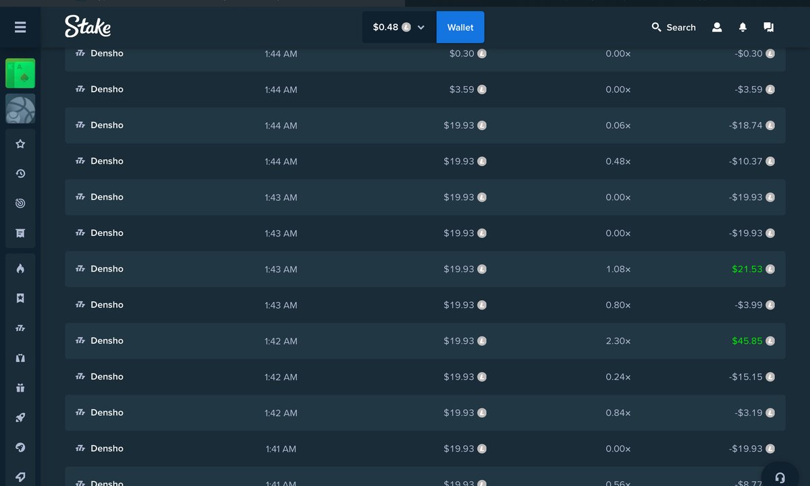
Task: Open live support headset button
Action: (x=780, y=477)
